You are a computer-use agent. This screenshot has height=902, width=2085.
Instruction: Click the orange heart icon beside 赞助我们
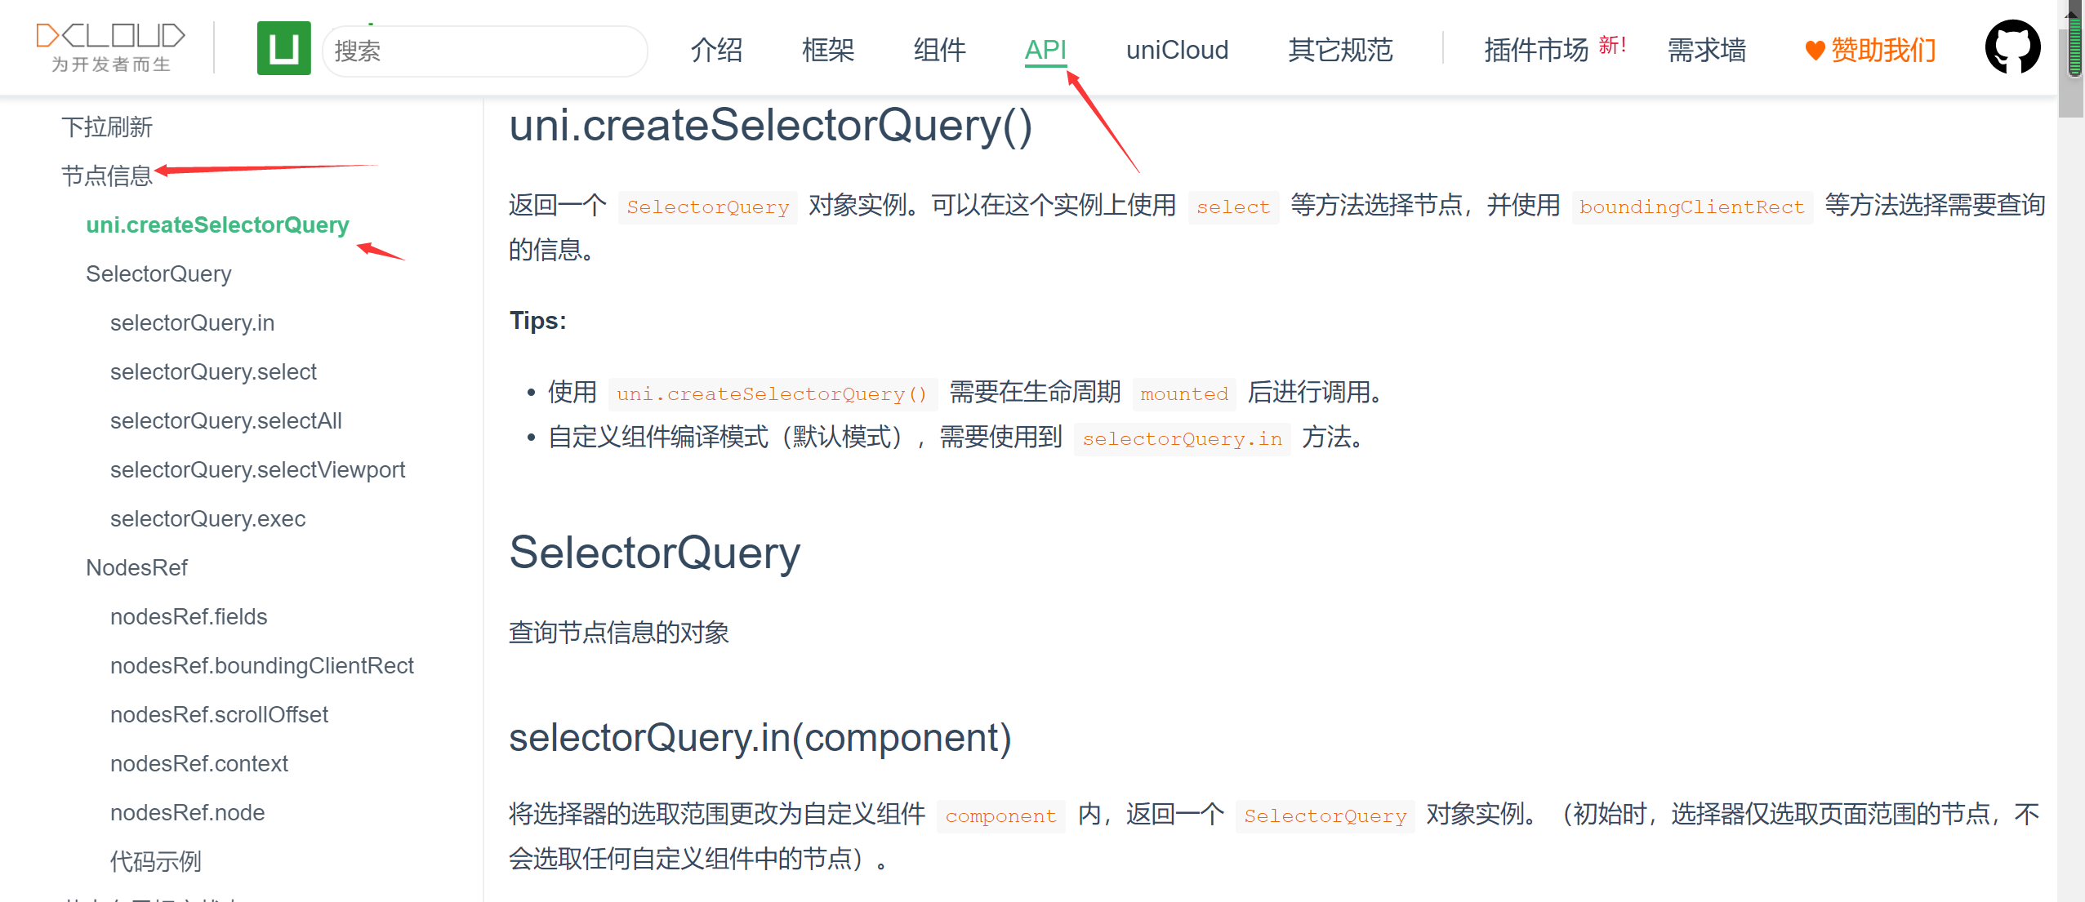1814,51
